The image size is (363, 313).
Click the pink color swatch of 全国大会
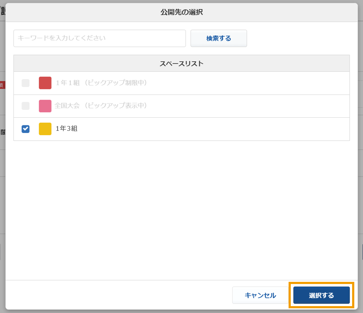tap(45, 106)
